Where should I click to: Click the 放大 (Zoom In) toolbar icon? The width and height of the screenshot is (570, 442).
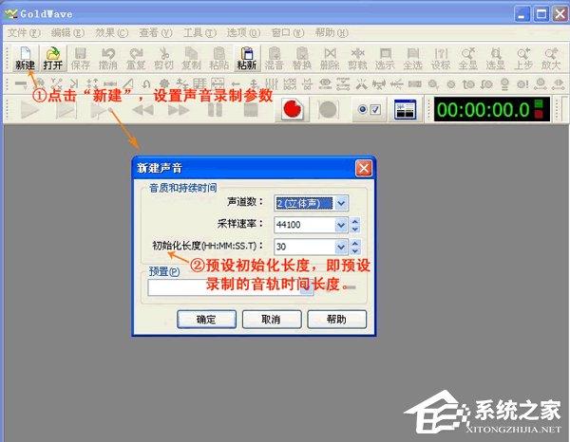pyautogui.click(x=550, y=58)
